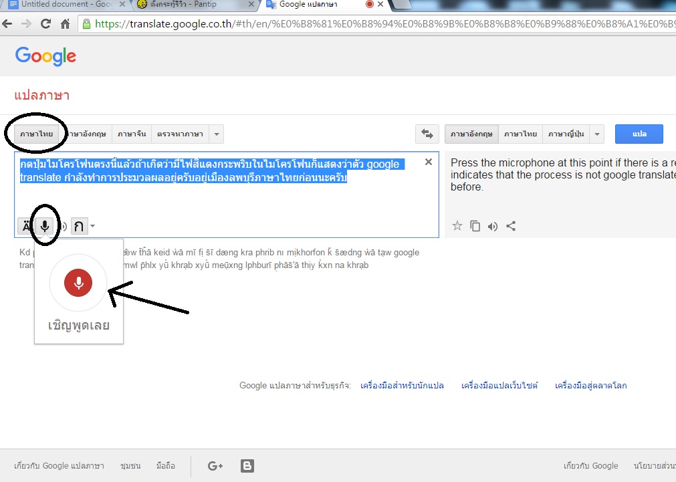Open the Thai virtual keyboard ก button
Viewport: 676px width, 482px height.
tap(79, 226)
